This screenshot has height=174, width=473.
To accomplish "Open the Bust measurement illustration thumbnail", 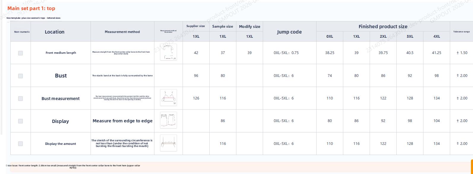I will [x=168, y=98].
